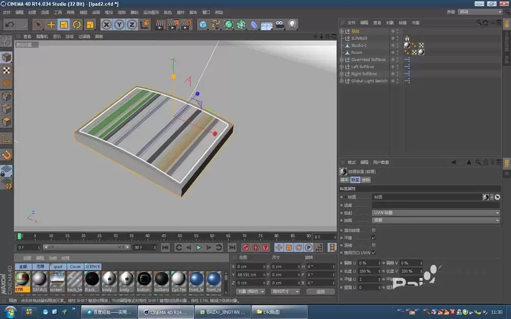Open the Render Settings icon

pyautogui.click(x=186, y=24)
